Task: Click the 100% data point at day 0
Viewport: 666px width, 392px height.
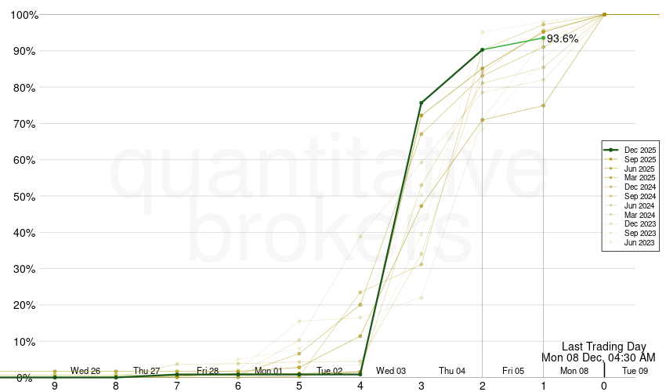Action: (604, 14)
